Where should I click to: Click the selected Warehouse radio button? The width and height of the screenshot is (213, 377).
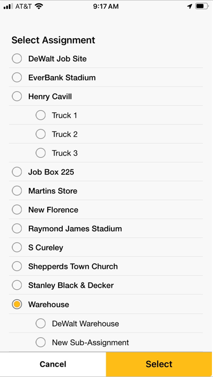pos(17,304)
